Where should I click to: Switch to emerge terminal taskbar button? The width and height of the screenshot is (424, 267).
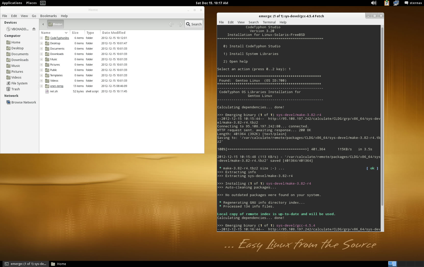[x=25, y=264]
